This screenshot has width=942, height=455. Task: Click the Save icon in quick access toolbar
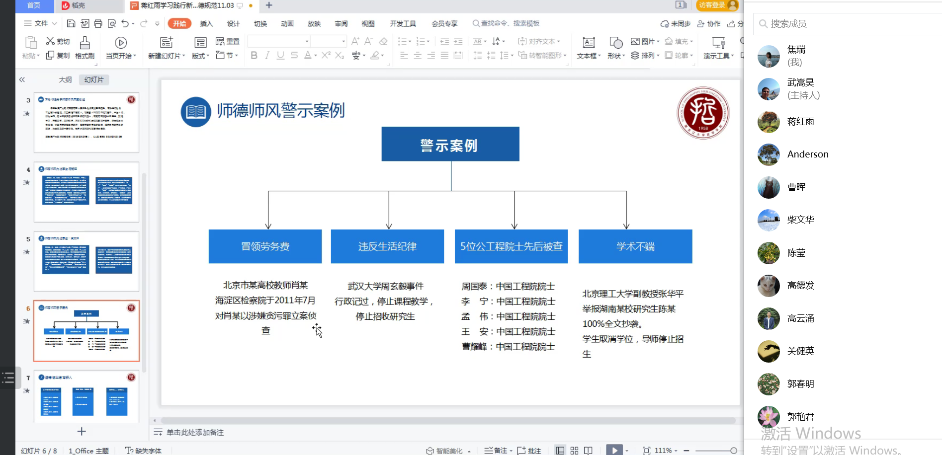click(71, 23)
